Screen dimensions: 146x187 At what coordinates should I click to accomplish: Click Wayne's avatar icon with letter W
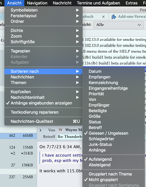pyautogui.click(x=61, y=130)
